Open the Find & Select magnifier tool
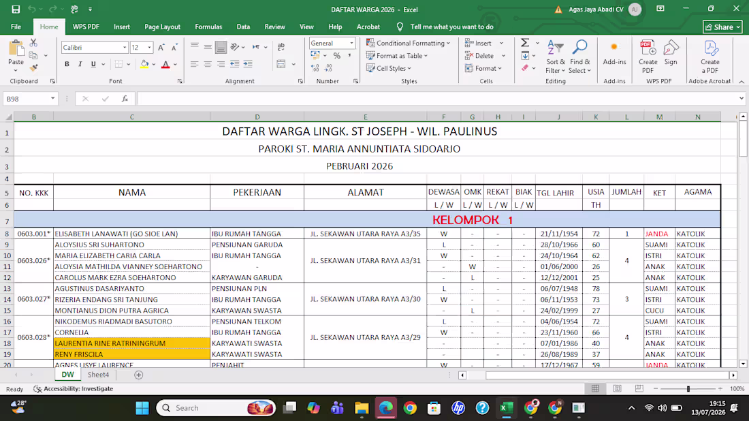The image size is (749, 421). point(580,57)
